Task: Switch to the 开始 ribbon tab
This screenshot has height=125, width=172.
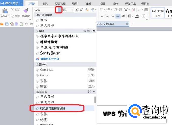Action: (32, 4)
